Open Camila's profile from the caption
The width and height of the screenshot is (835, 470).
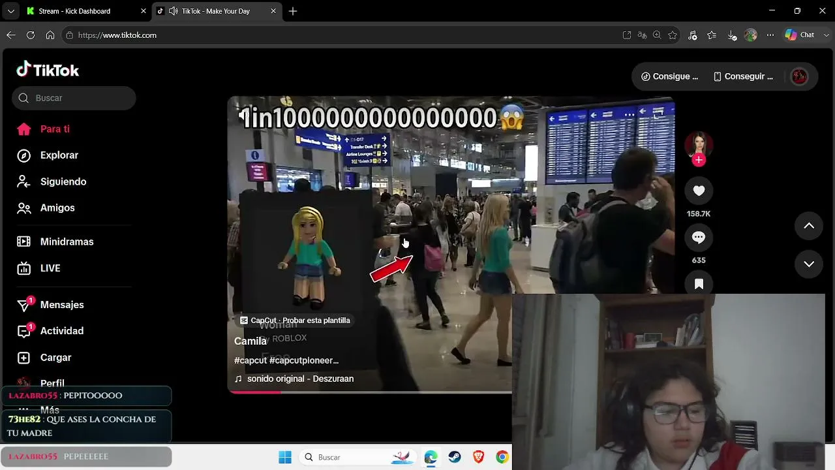(250, 341)
